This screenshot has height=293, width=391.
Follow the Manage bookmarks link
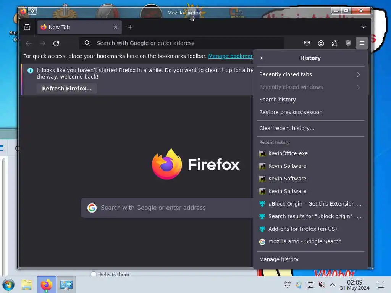230,56
